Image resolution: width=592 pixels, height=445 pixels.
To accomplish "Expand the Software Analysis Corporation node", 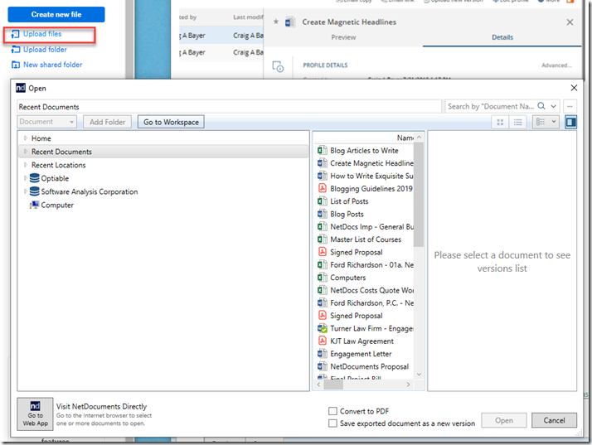I will coord(26,191).
